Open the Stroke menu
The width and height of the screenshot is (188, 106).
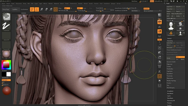pyautogui.click(x=91, y=4)
